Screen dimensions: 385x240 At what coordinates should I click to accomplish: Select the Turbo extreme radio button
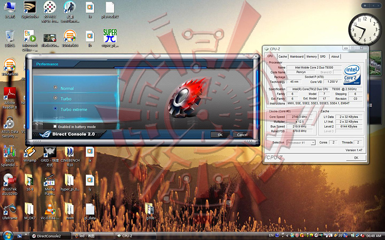55,108
